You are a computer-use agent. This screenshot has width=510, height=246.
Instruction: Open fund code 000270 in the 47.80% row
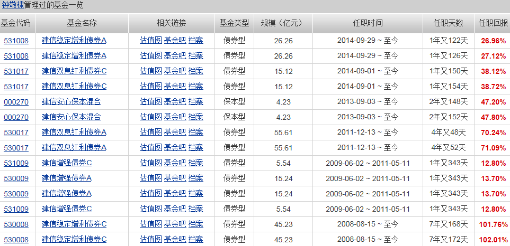pos(16,117)
